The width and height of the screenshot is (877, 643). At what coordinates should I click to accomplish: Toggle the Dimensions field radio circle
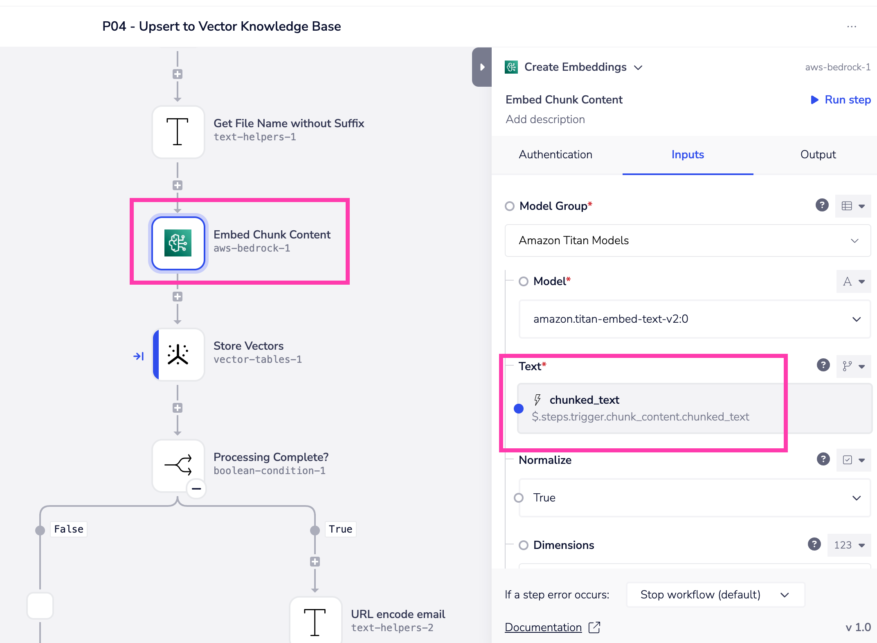[524, 545]
